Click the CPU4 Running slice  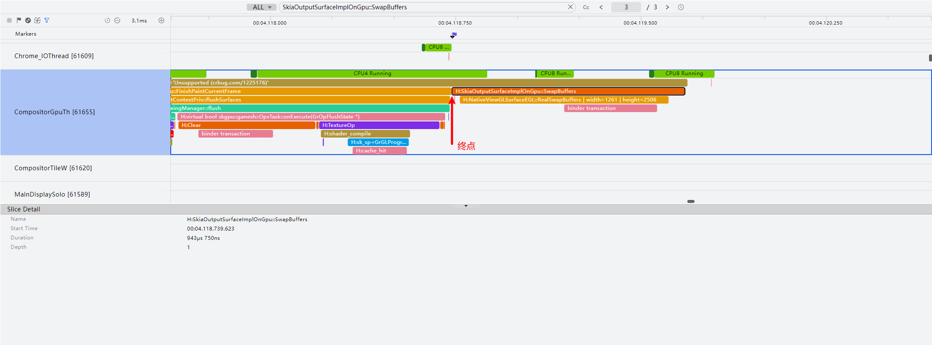tap(372, 74)
